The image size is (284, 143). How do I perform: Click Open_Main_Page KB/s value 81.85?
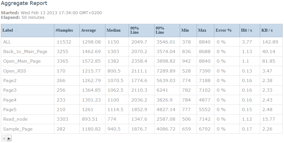pyautogui.click(x=269, y=61)
